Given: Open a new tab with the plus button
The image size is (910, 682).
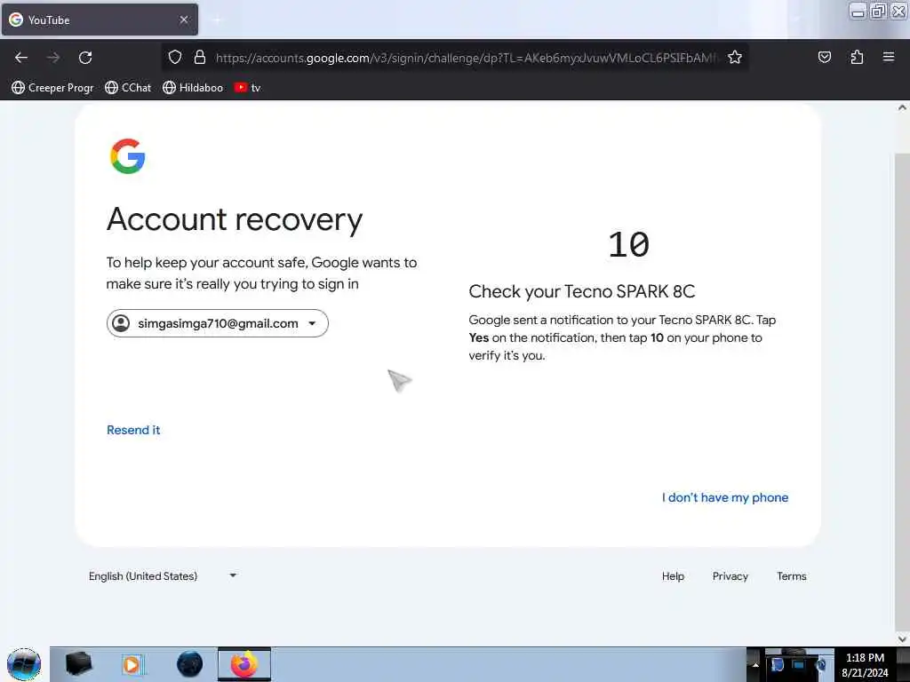Looking at the screenshot, I should (217, 20).
